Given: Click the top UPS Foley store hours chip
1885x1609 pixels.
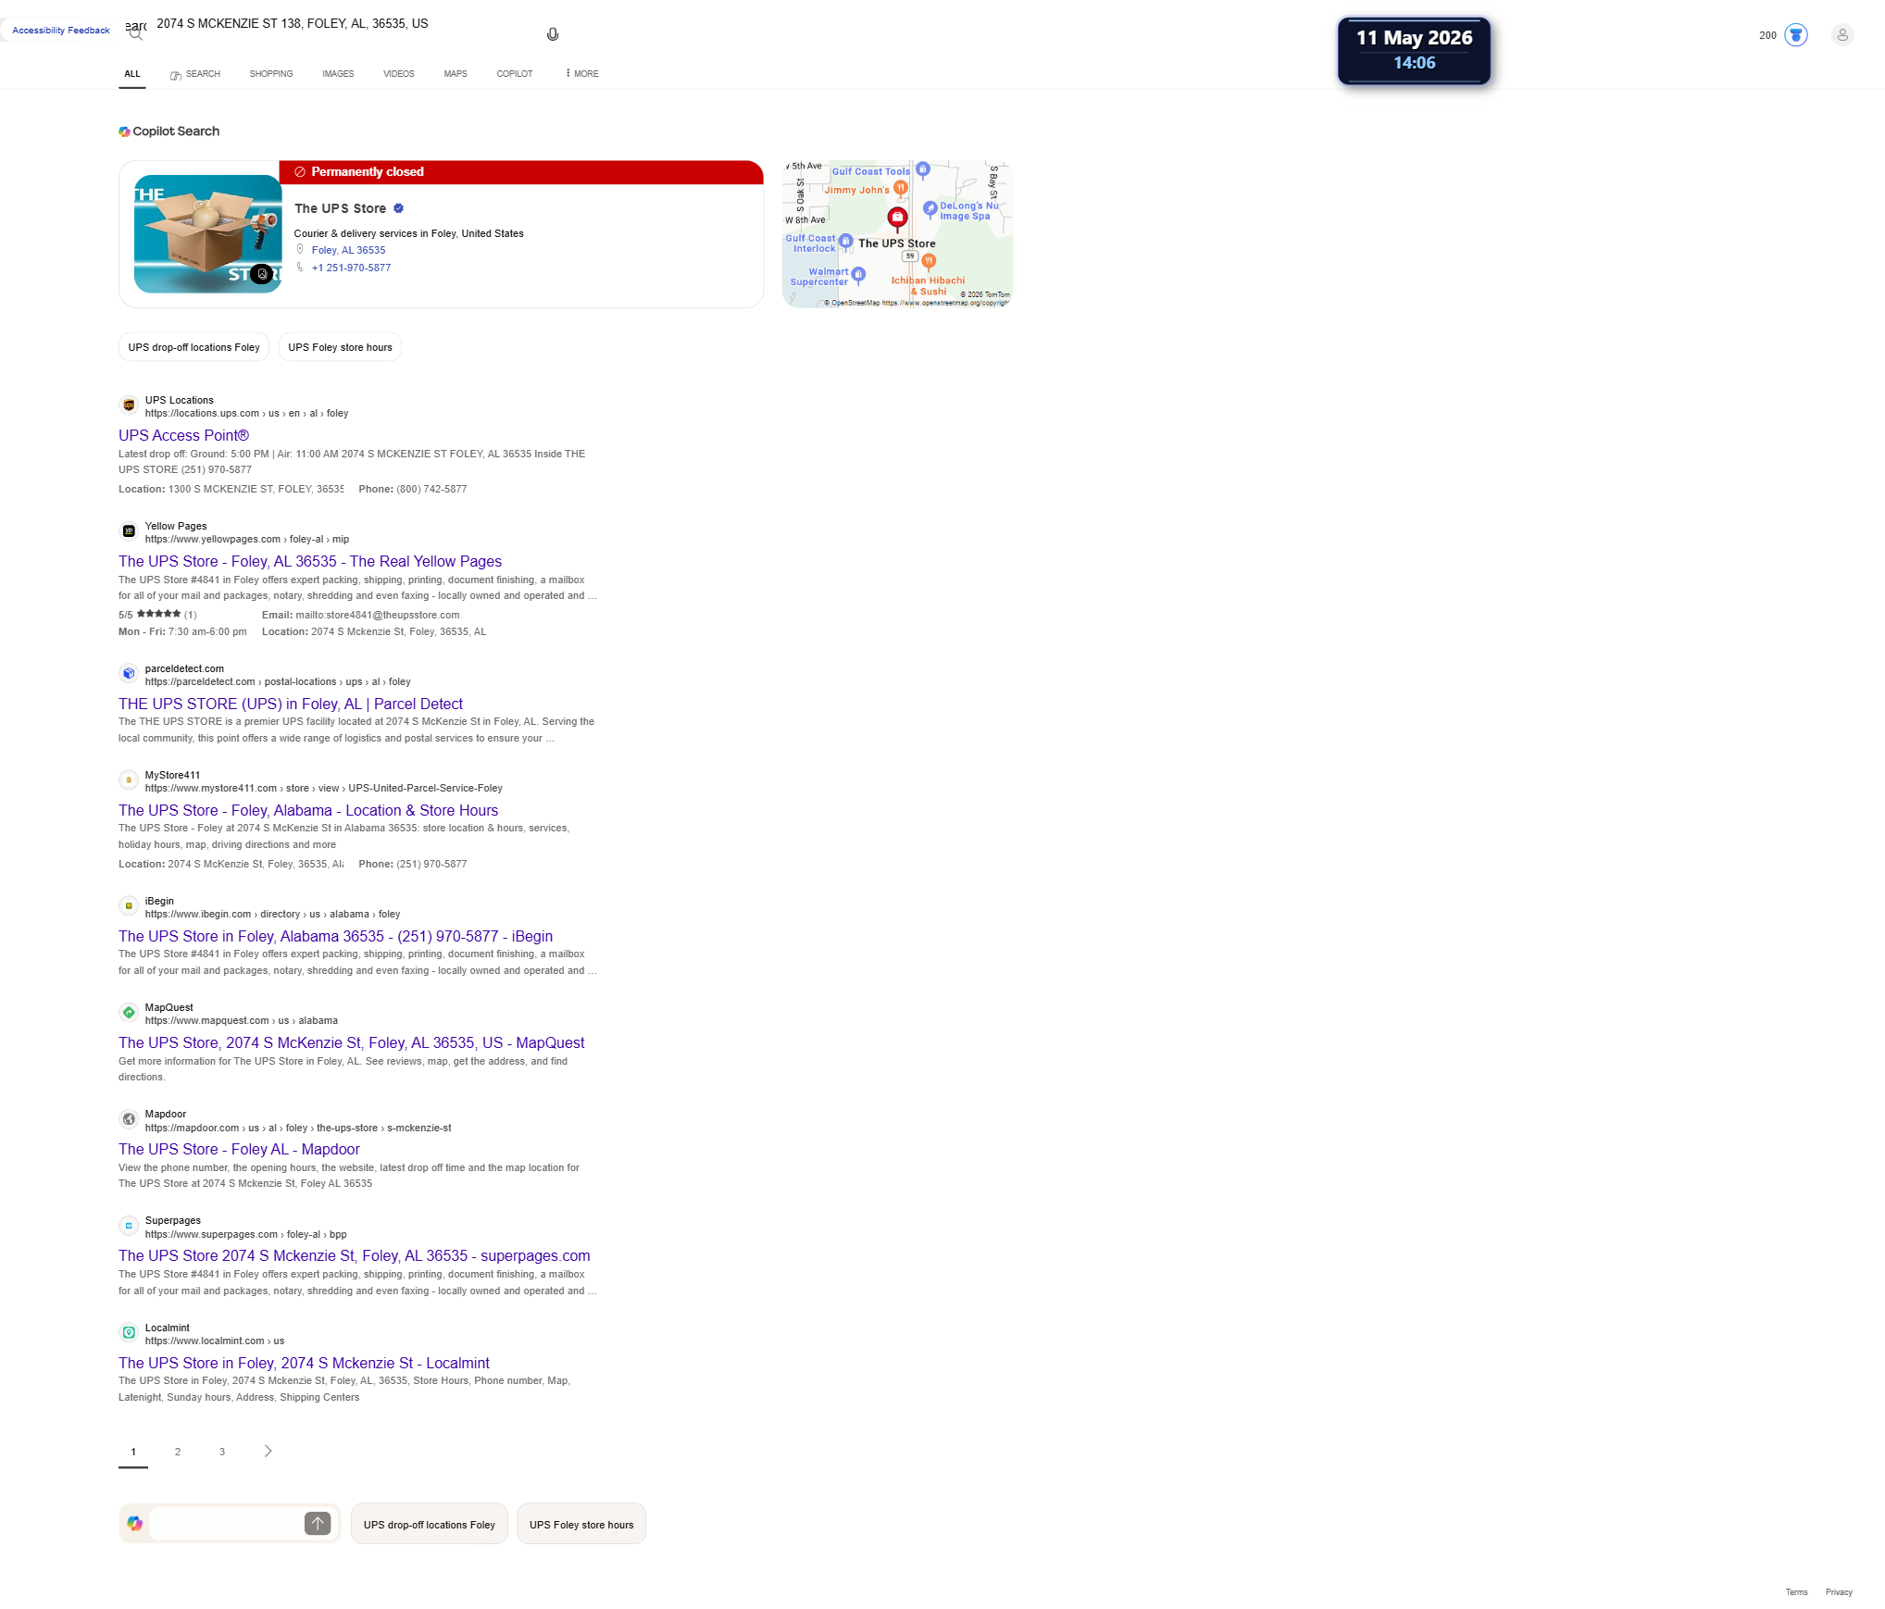Looking at the screenshot, I should (340, 347).
